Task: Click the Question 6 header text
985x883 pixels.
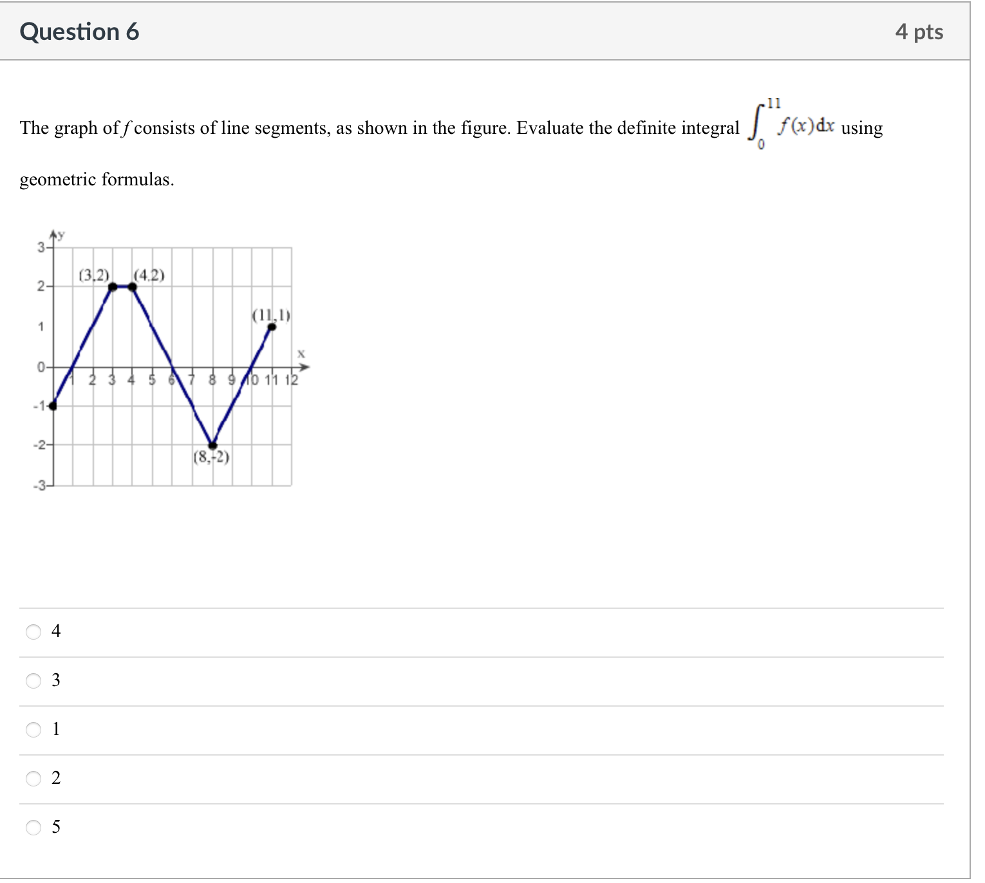Action: [x=79, y=31]
